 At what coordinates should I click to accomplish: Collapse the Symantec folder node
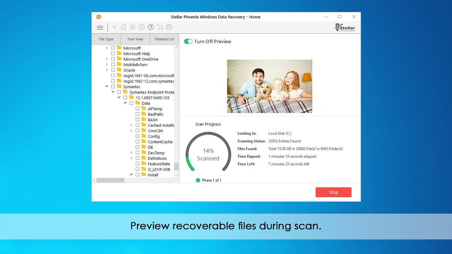(107, 87)
